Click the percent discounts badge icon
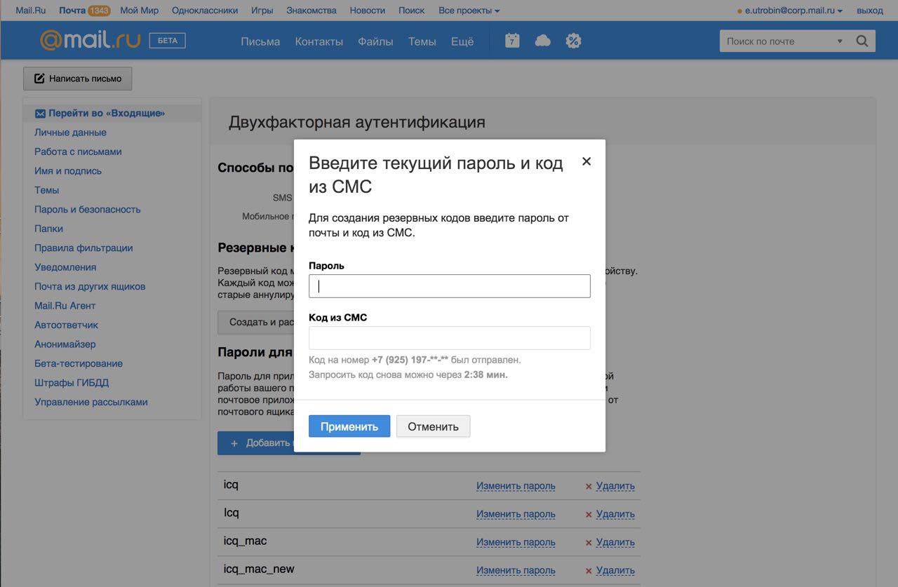Screen dimensions: 898x587 573,41
